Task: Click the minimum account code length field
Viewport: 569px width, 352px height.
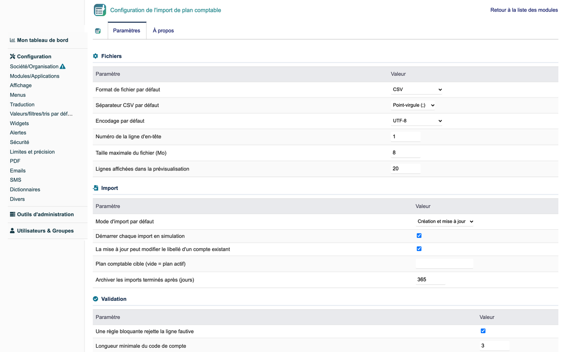Action: (x=495, y=346)
